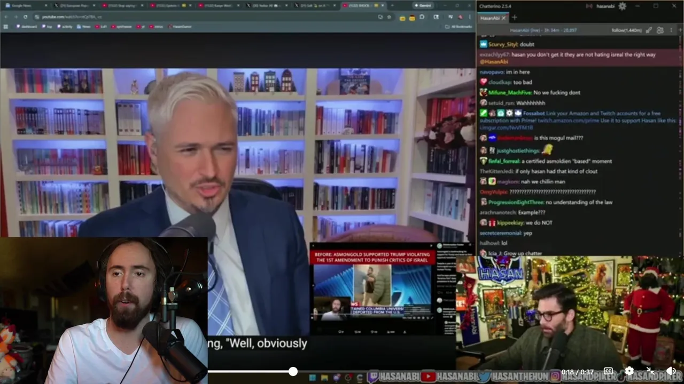Add a new Chatterino tab
Screen dimensions: 684x384
[515, 18]
